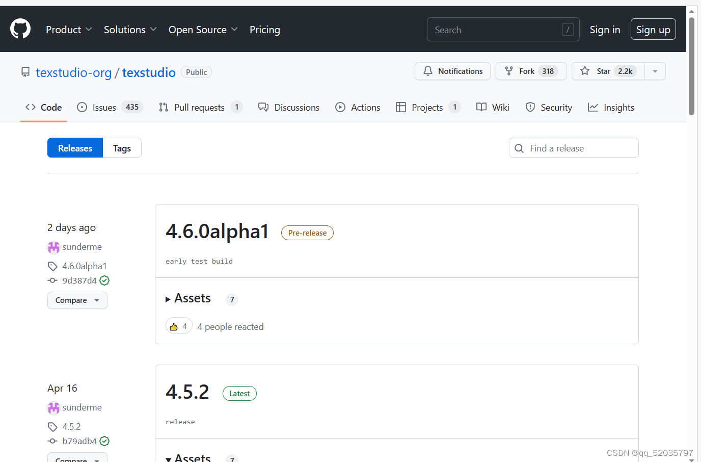
Task: Open commit b79adb4
Action: pos(79,441)
